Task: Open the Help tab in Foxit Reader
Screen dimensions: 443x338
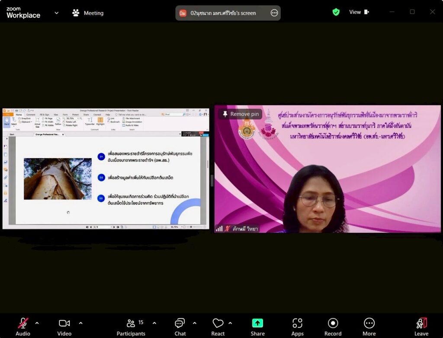Action: 108,115
